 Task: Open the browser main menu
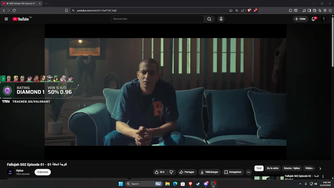pyautogui.click(x=330, y=10)
